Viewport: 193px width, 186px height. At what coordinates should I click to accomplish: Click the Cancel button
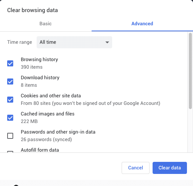136,168
